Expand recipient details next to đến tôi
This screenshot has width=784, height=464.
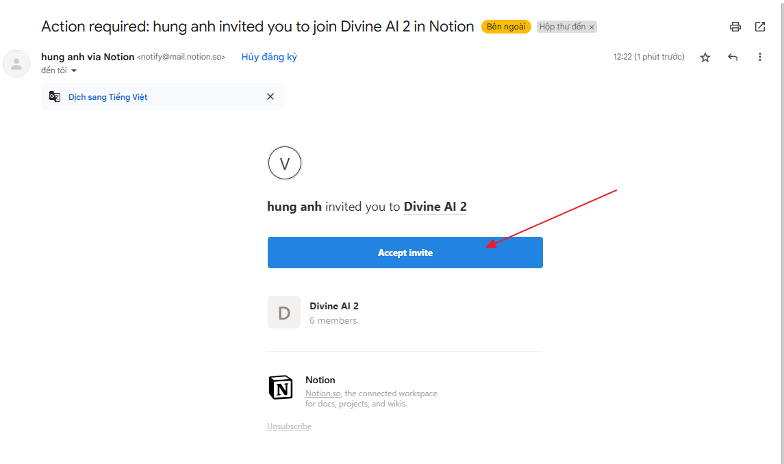[74, 70]
